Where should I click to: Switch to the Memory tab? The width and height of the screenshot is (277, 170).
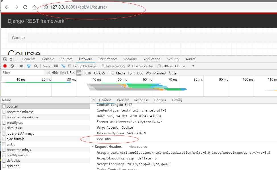130,59
